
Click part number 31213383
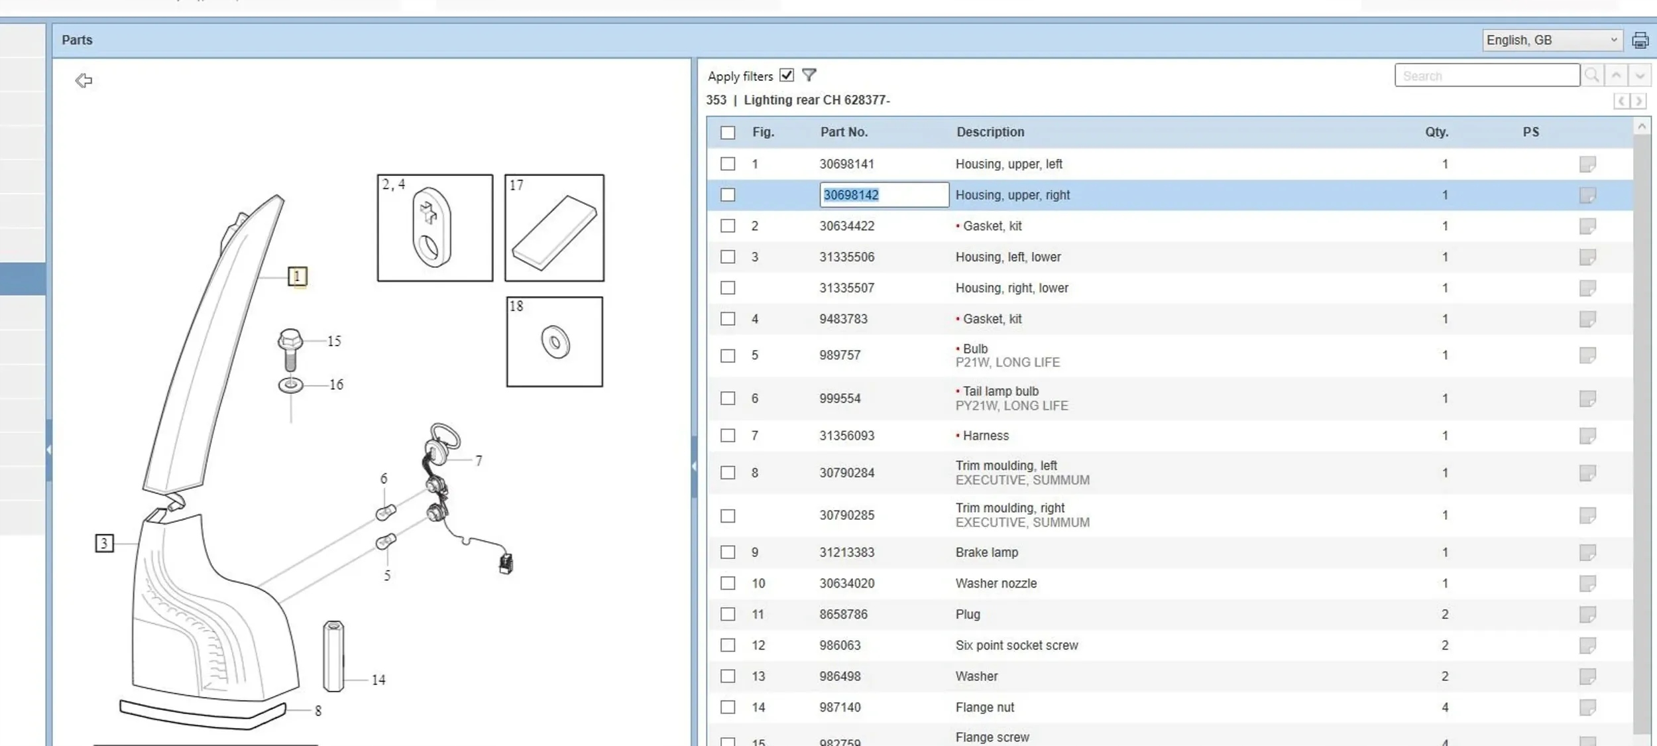(x=846, y=552)
